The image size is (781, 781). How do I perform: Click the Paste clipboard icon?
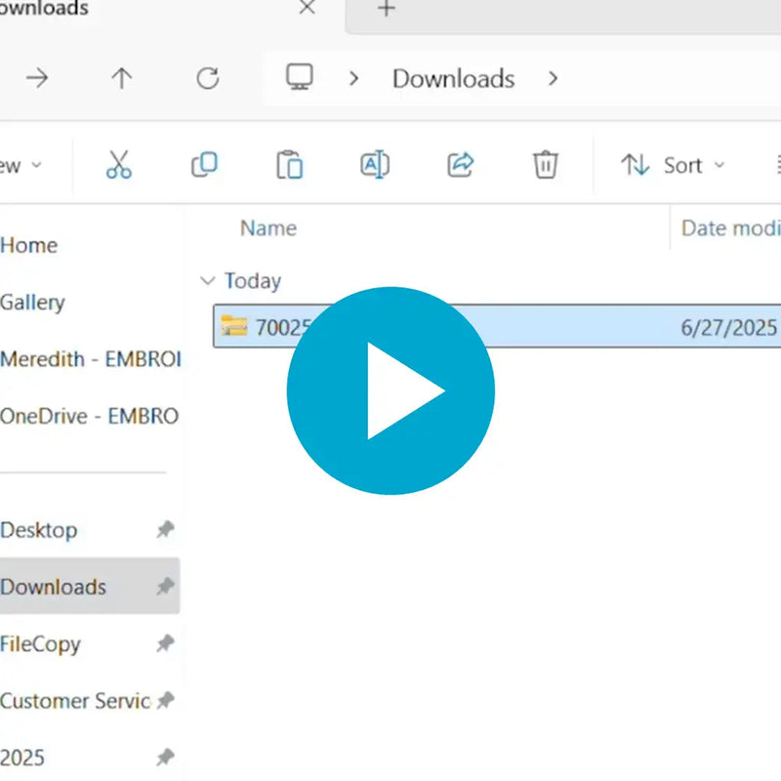point(289,165)
